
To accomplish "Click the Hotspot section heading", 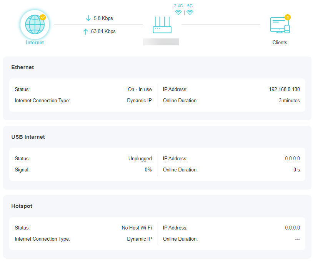I will pyautogui.click(x=22, y=206).
